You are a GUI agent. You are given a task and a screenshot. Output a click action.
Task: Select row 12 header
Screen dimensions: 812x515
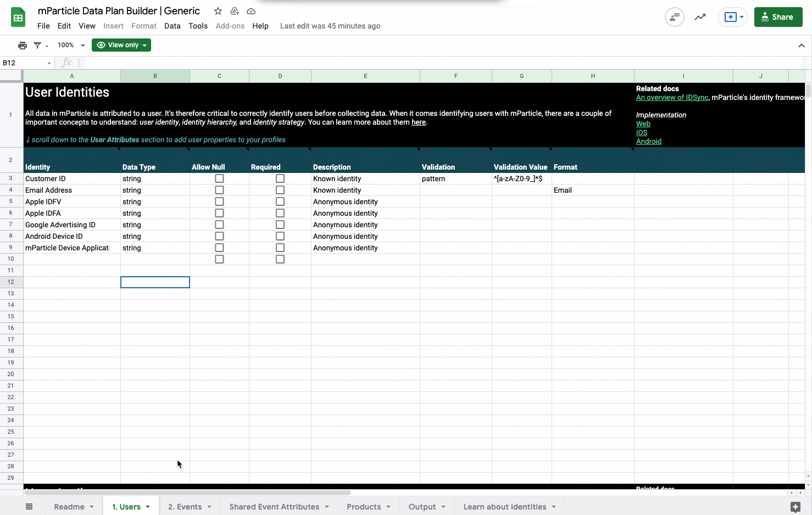pyautogui.click(x=11, y=282)
